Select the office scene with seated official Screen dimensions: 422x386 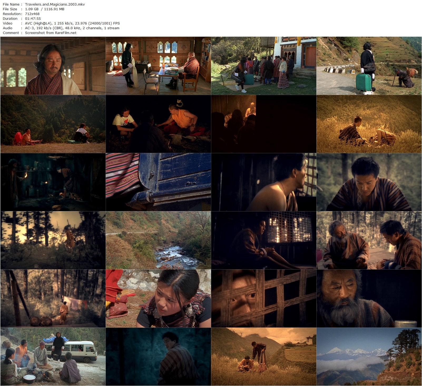158,66
